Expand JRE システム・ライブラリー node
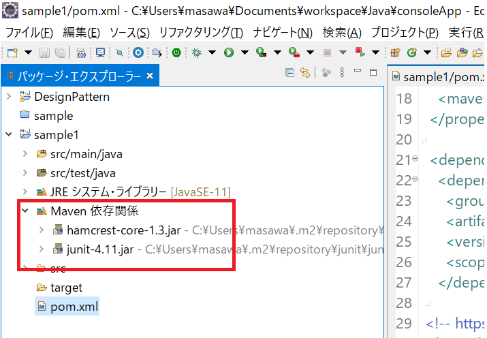This screenshot has width=487, height=338. point(25,192)
